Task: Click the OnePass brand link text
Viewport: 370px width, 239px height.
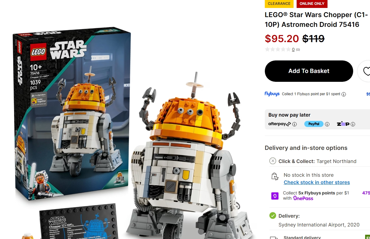Action: click(303, 198)
